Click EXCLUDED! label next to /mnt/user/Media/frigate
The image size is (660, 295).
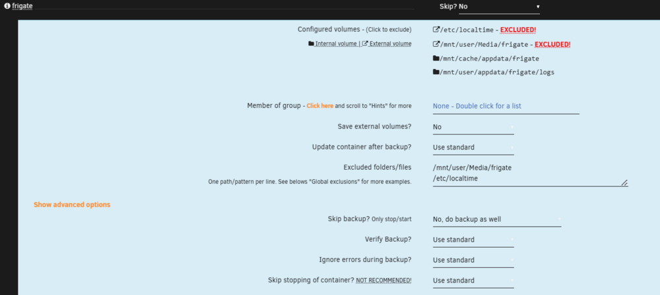pos(552,44)
